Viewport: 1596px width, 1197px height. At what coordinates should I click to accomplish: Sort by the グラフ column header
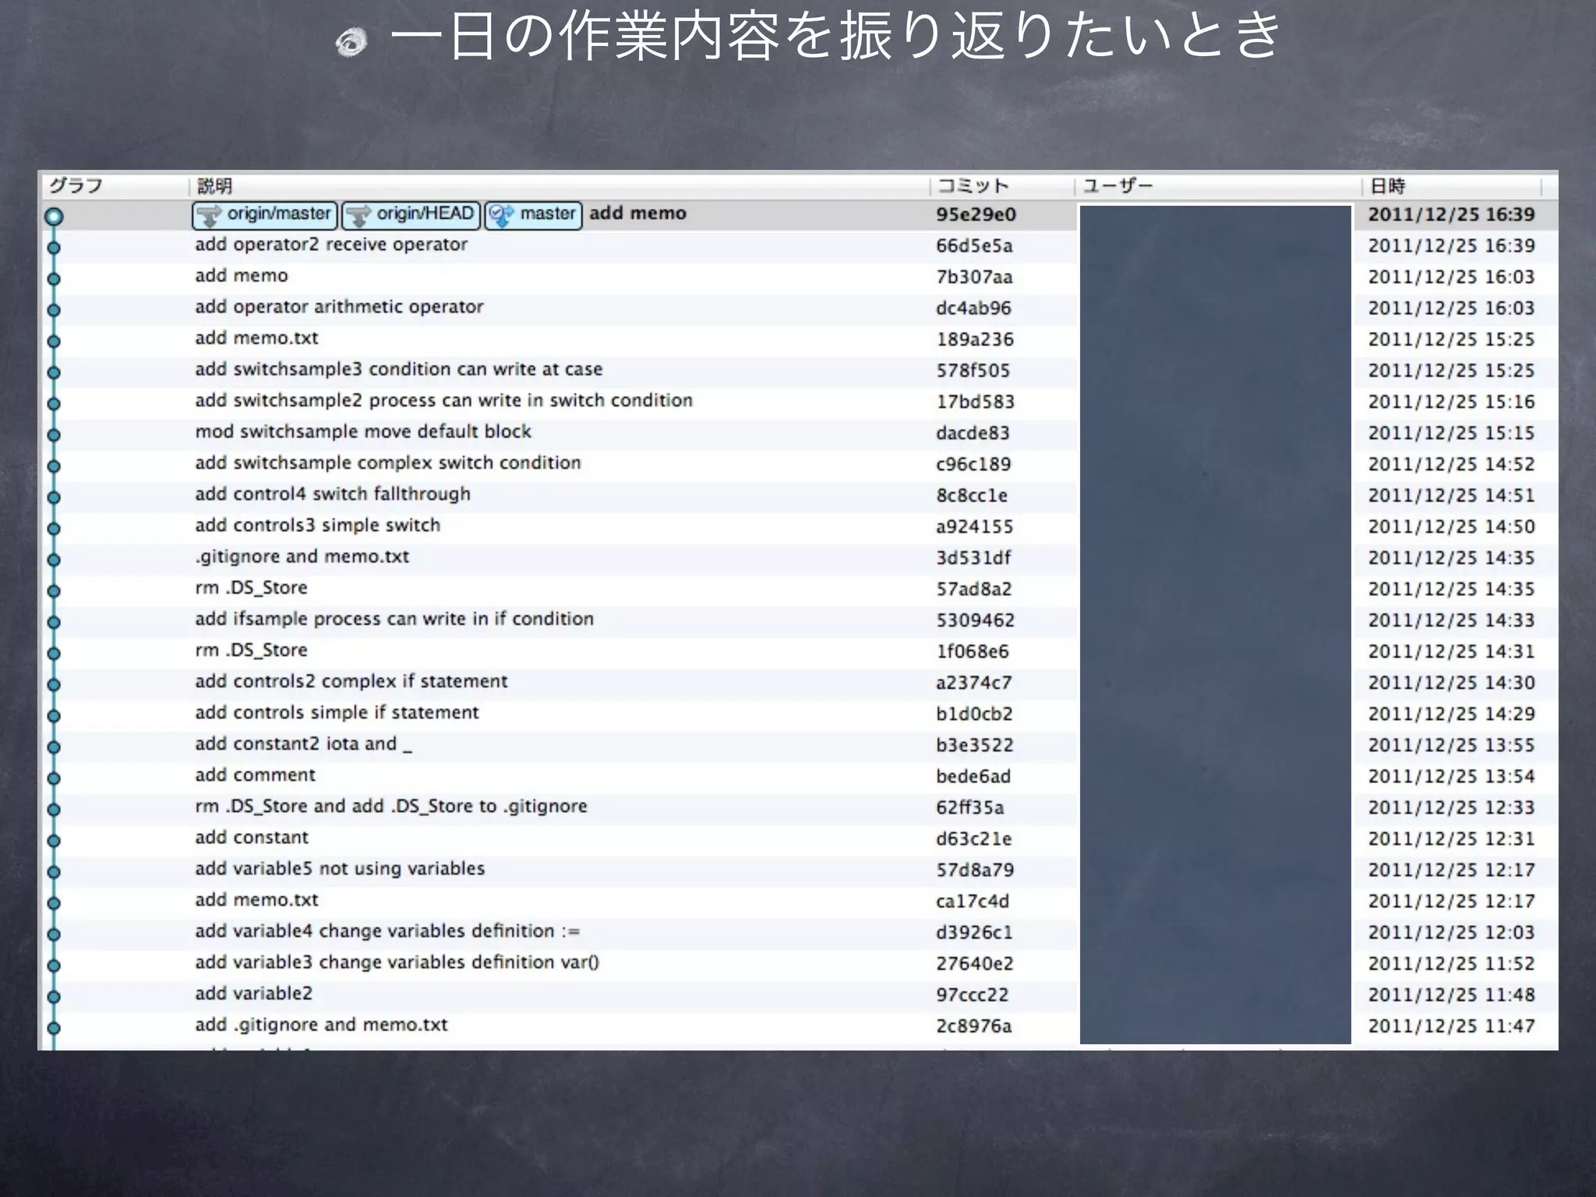[76, 185]
